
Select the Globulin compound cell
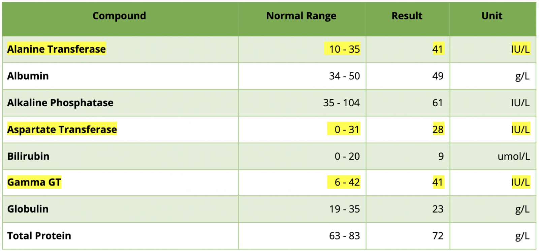click(x=28, y=209)
